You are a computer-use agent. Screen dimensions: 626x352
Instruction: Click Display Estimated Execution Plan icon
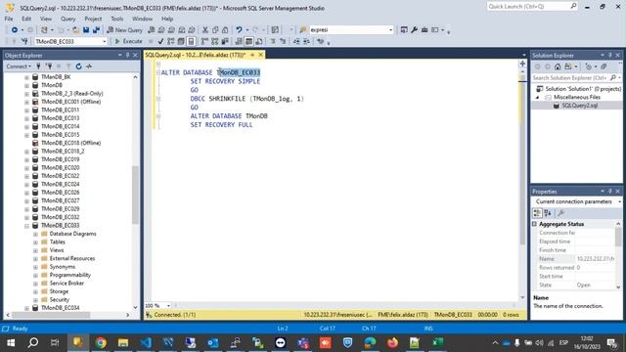(x=171, y=41)
